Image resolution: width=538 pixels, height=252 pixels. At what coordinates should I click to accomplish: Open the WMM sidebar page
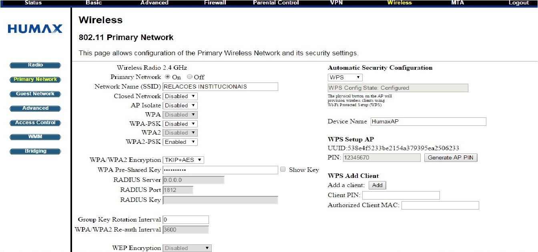pyautogui.click(x=35, y=137)
